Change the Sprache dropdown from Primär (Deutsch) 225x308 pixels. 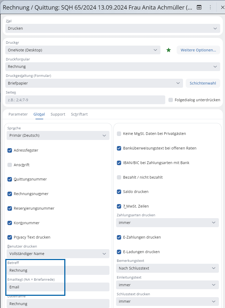(x=58, y=135)
